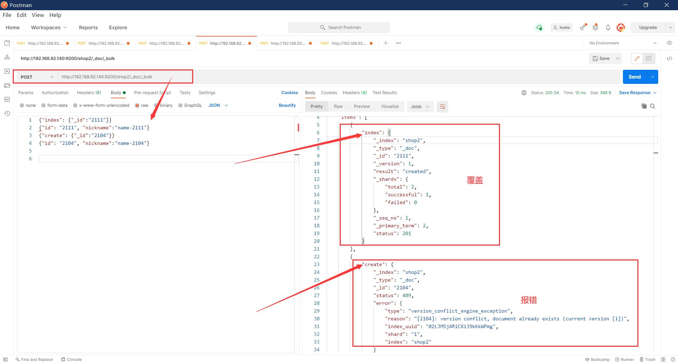Viewport: 678px width, 363px height.
Task: Expand the Upgrade dropdown arrow
Action: [670, 27]
